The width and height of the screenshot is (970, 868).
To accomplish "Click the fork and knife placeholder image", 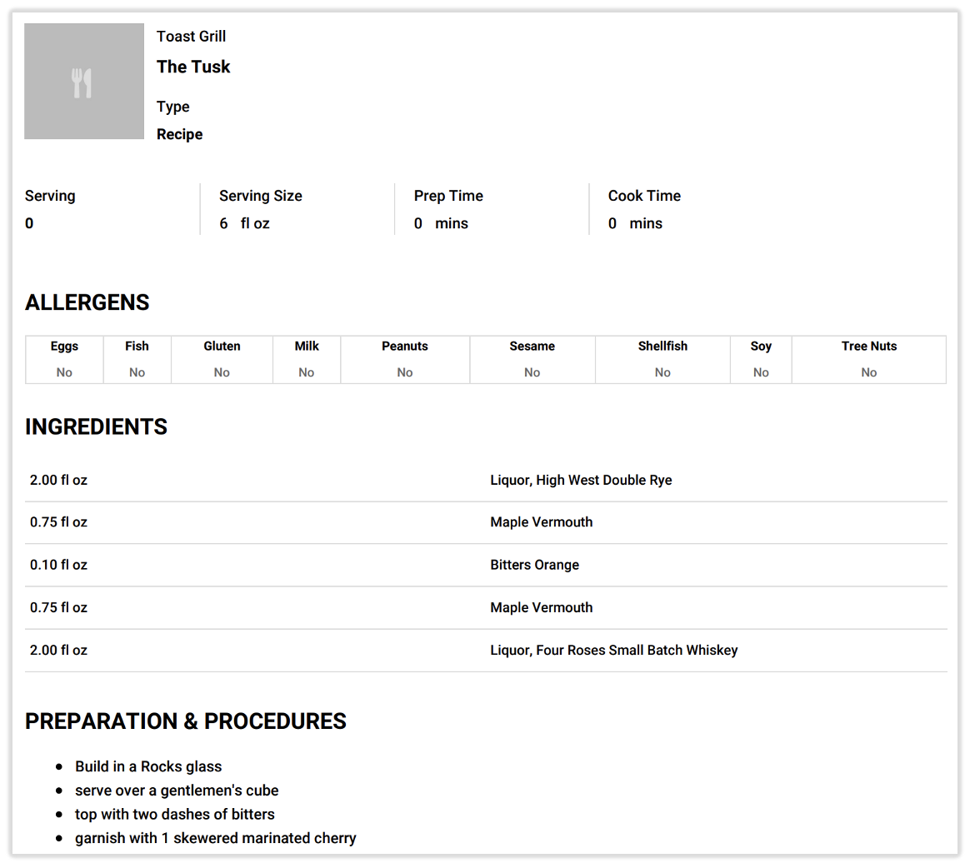I will pyautogui.click(x=83, y=82).
